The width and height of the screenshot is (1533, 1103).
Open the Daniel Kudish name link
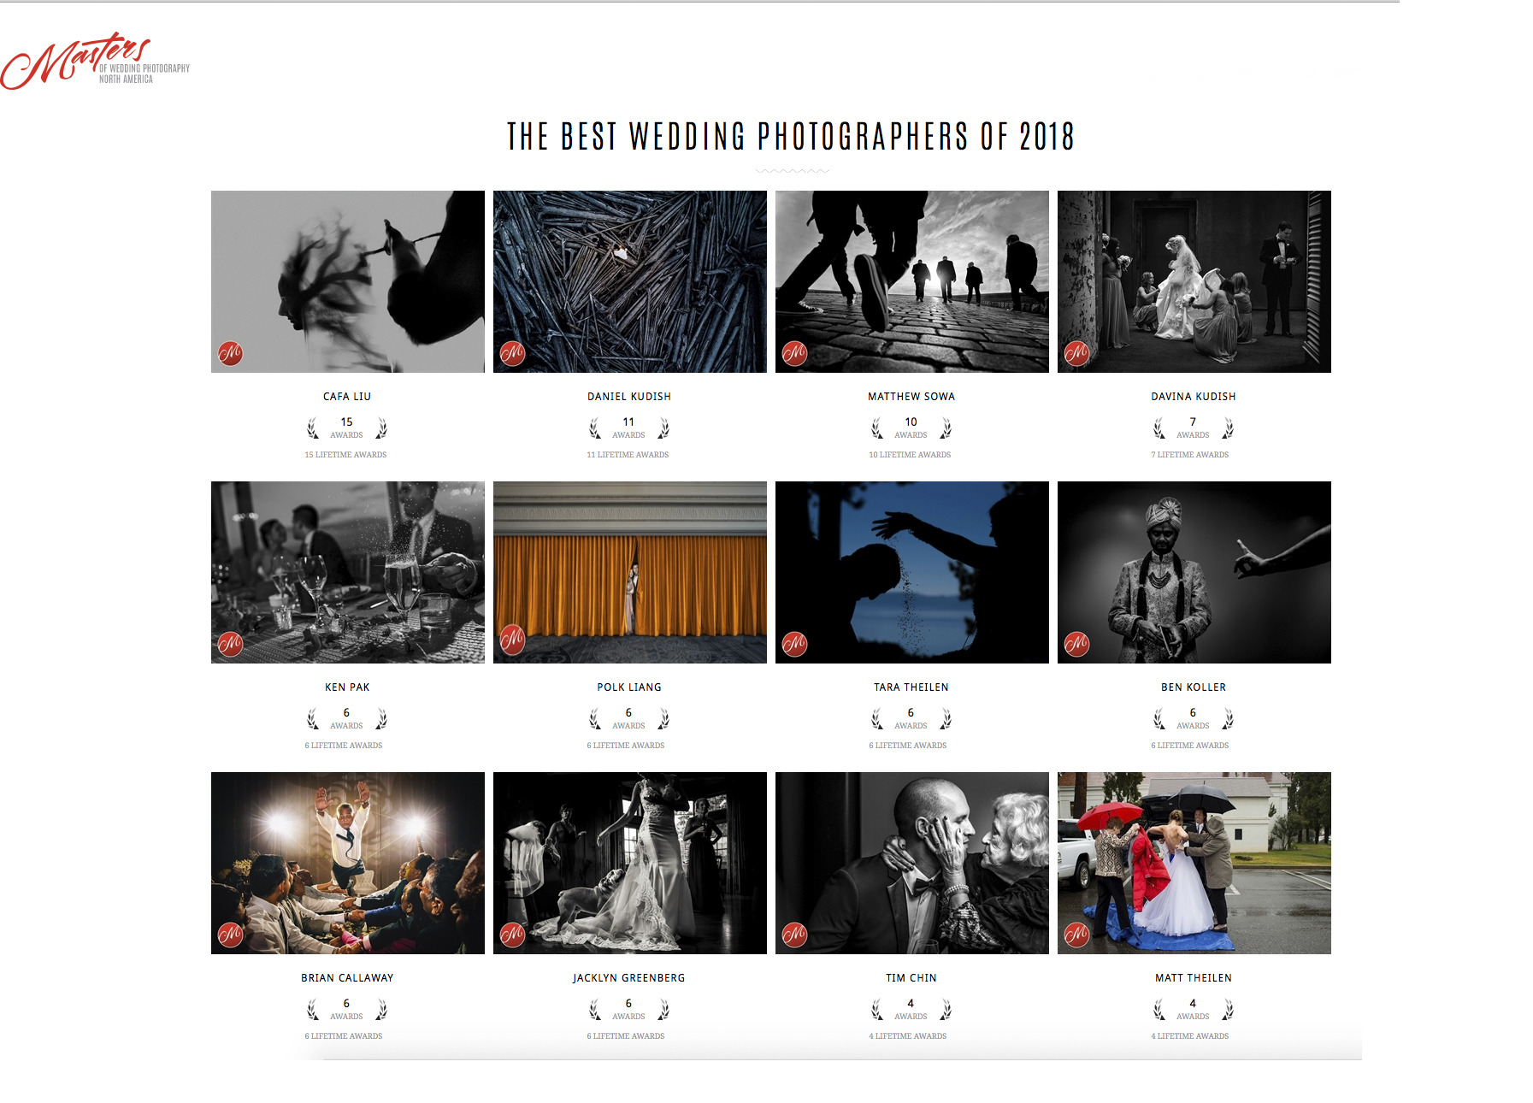[629, 397]
